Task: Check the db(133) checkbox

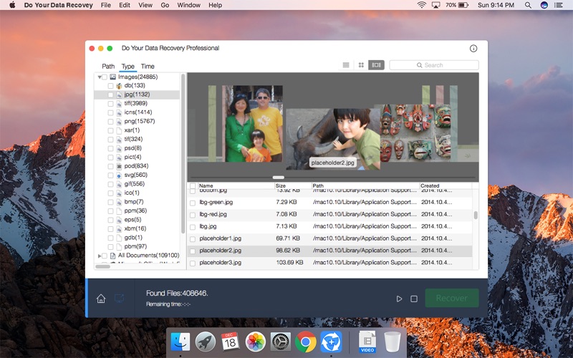Action: tap(110, 86)
